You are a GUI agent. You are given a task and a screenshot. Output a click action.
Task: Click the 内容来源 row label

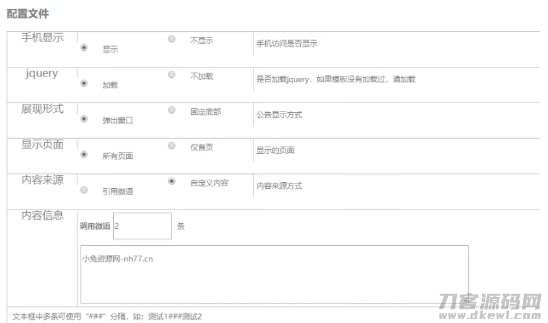tap(42, 180)
